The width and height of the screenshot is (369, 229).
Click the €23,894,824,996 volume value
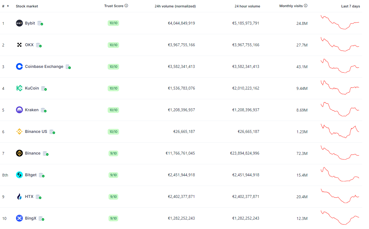point(245,153)
